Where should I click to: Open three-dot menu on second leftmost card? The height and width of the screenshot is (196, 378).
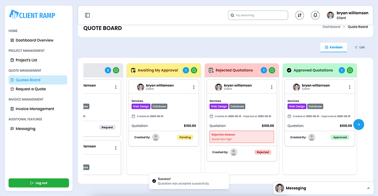[x=116, y=148]
